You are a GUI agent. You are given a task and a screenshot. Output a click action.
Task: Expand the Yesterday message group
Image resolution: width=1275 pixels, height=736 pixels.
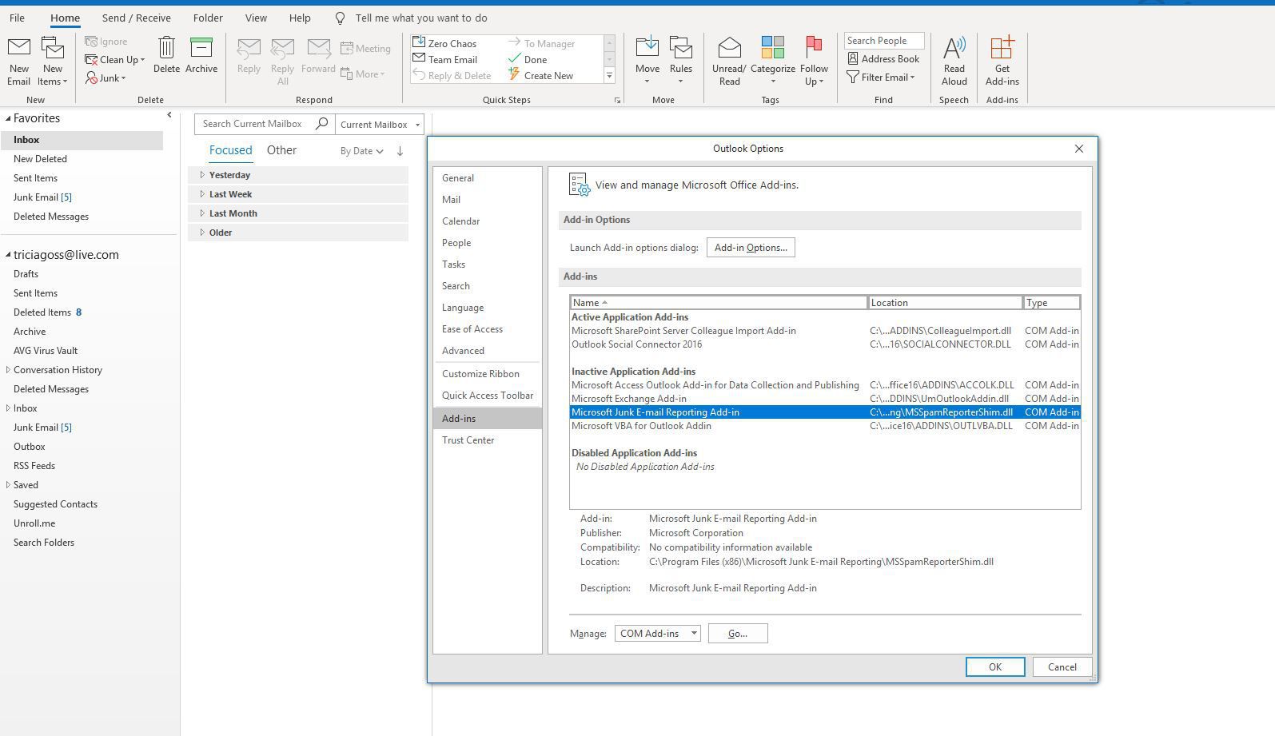click(x=202, y=174)
